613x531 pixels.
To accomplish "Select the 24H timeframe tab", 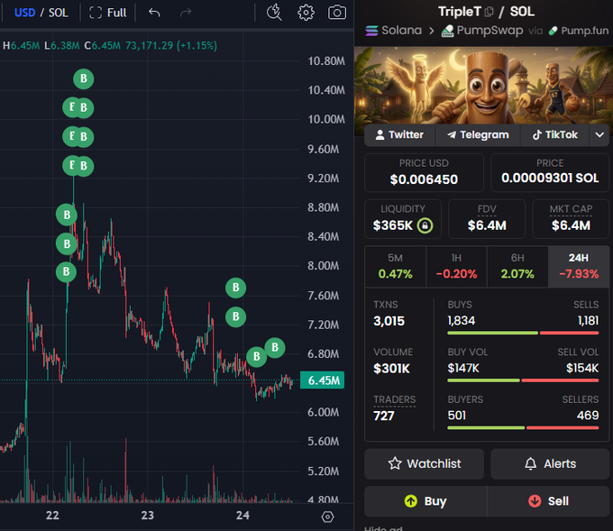I will point(579,267).
